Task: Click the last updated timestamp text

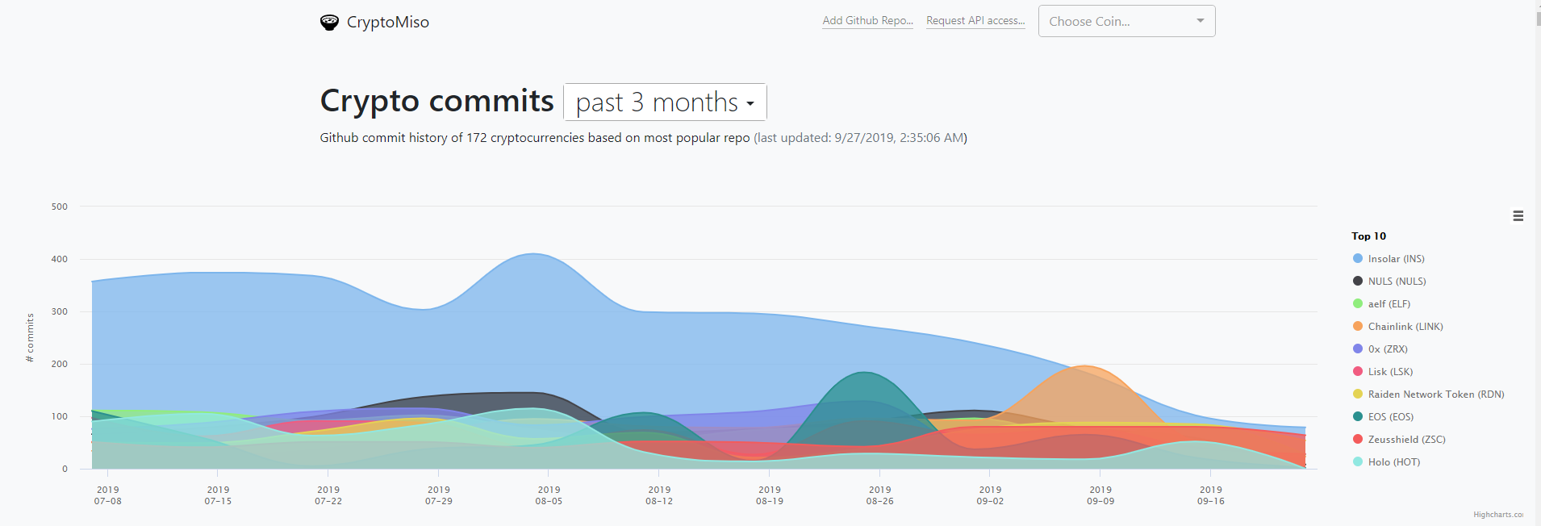Action: point(860,138)
